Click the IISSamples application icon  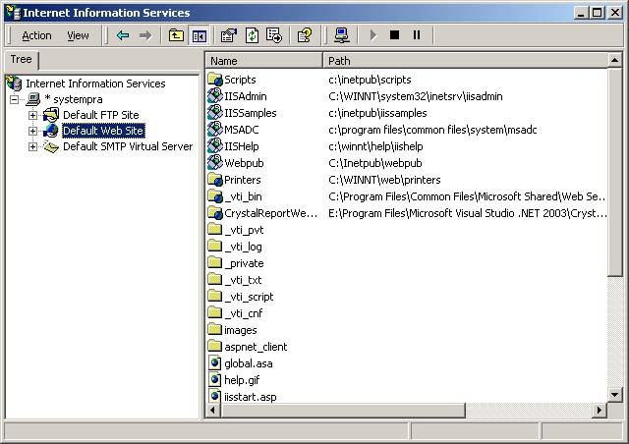pyautogui.click(x=215, y=113)
